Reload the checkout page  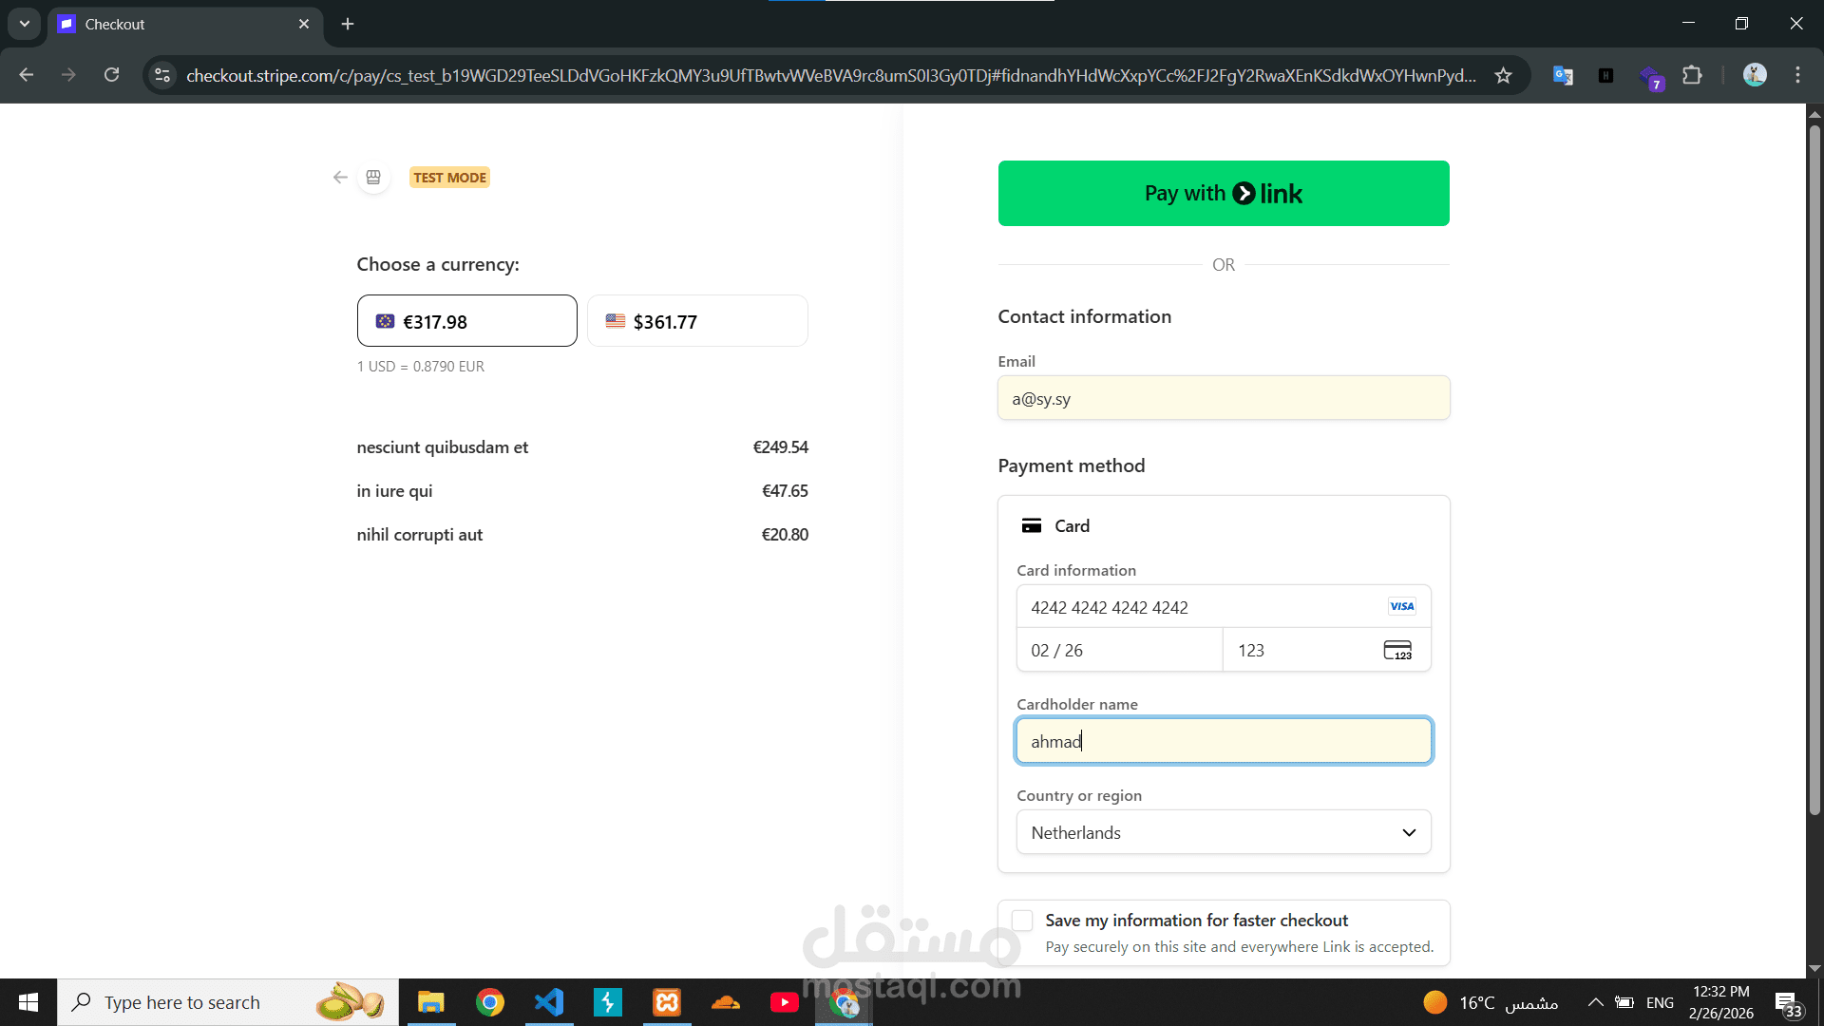[x=112, y=75]
